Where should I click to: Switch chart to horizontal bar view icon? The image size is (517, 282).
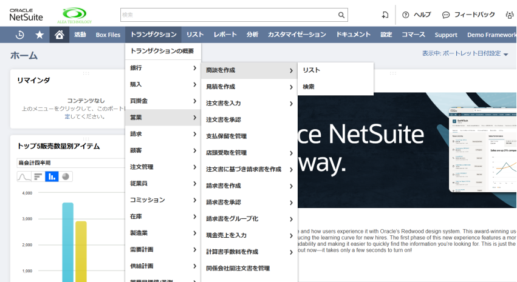[38, 176]
